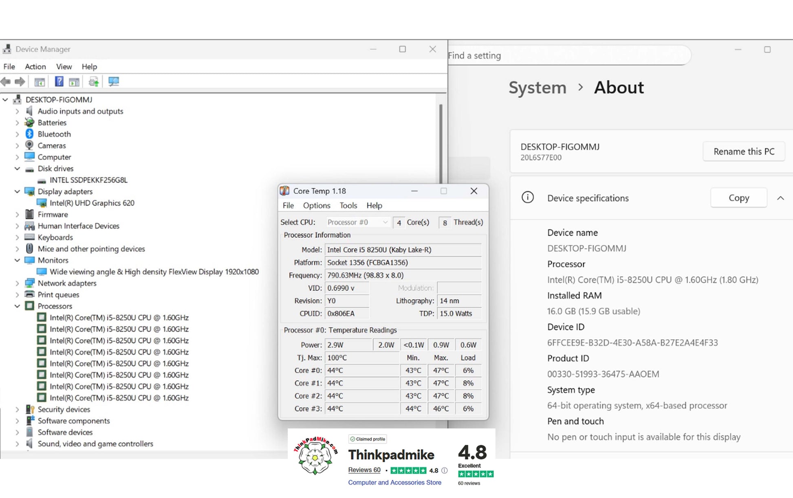793x498 pixels.
Task: Click the Product ID value 00330-51993-36475-AAOEM
Action: [603, 374]
